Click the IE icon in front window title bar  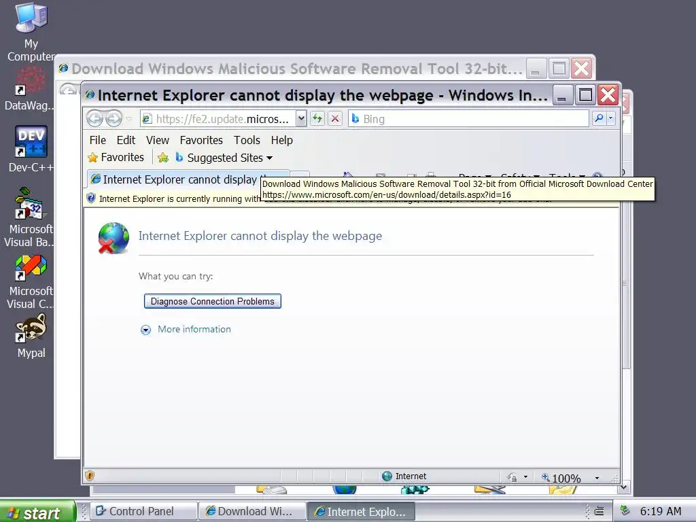click(x=90, y=94)
